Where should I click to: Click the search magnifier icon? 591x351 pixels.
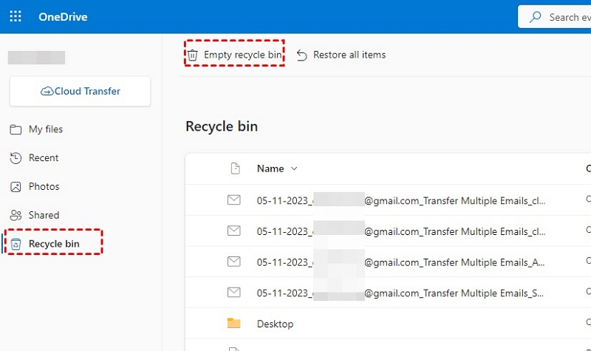point(535,17)
